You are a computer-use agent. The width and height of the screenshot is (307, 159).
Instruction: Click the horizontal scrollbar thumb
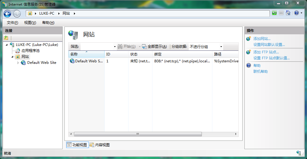[138, 134]
